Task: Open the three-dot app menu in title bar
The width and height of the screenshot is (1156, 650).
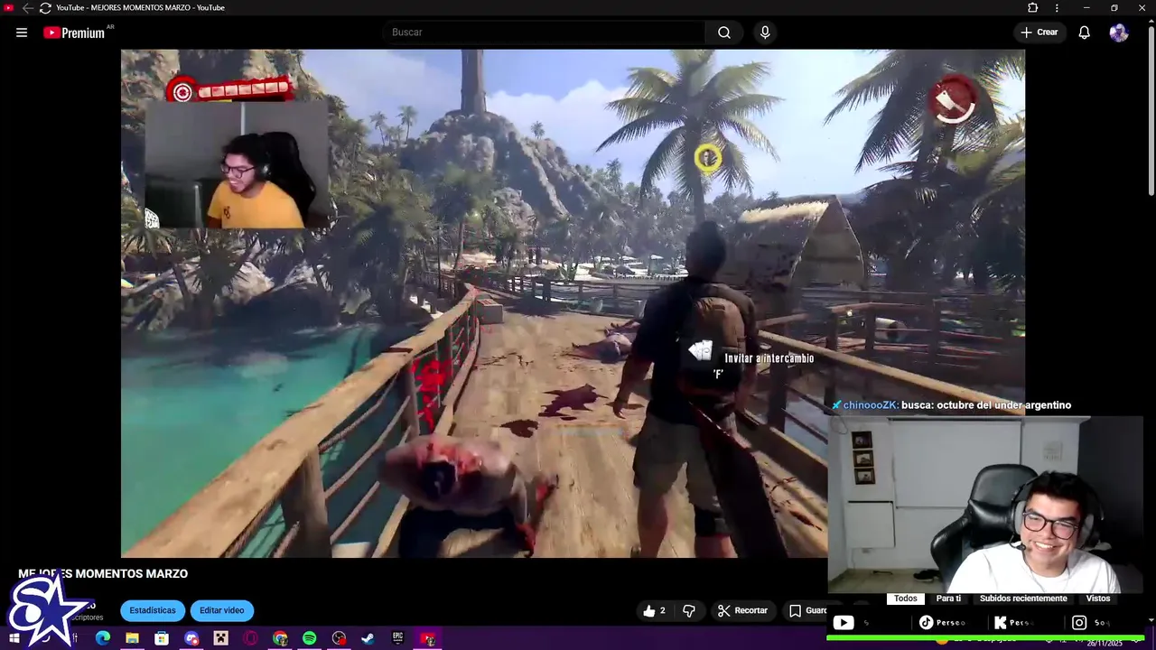Action: 1057,8
